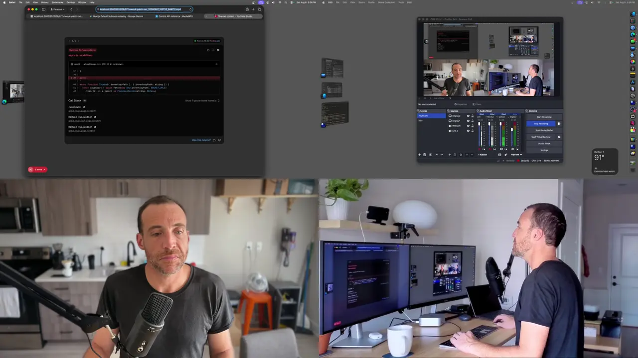Toggle the Safari sidebar icon
The height and width of the screenshot is (358, 638).
tap(43, 9)
